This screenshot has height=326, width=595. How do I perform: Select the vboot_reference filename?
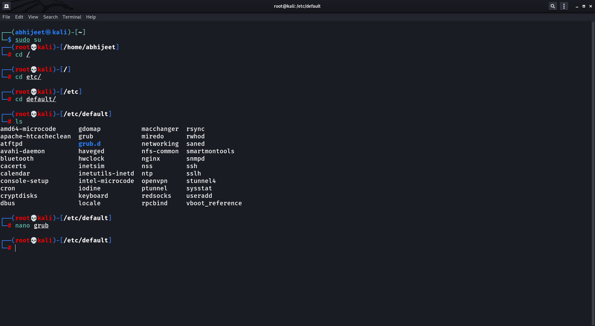point(214,203)
